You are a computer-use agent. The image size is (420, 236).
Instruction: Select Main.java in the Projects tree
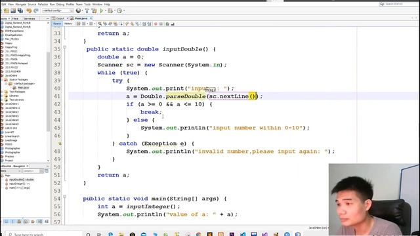click(x=23, y=88)
